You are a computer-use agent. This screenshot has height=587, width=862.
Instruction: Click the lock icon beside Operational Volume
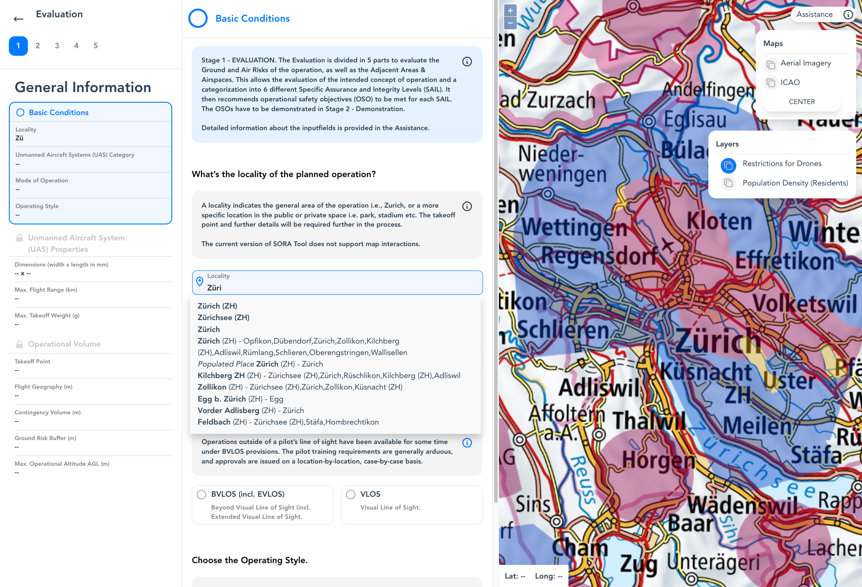(x=19, y=344)
